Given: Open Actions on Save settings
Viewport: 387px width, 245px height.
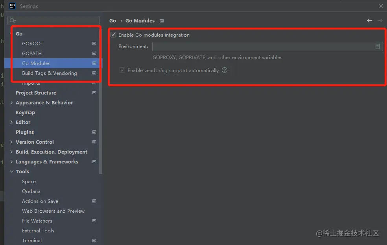Looking at the screenshot, I should pos(40,201).
